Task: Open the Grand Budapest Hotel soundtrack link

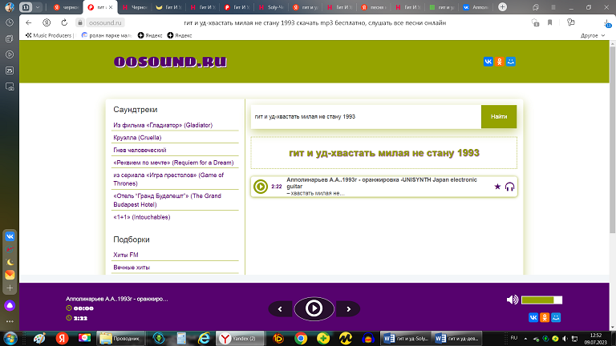Action: (x=167, y=200)
